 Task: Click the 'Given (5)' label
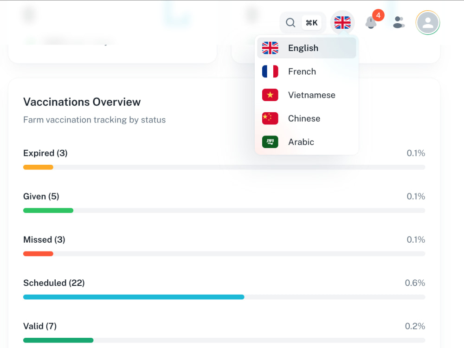coord(41,196)
